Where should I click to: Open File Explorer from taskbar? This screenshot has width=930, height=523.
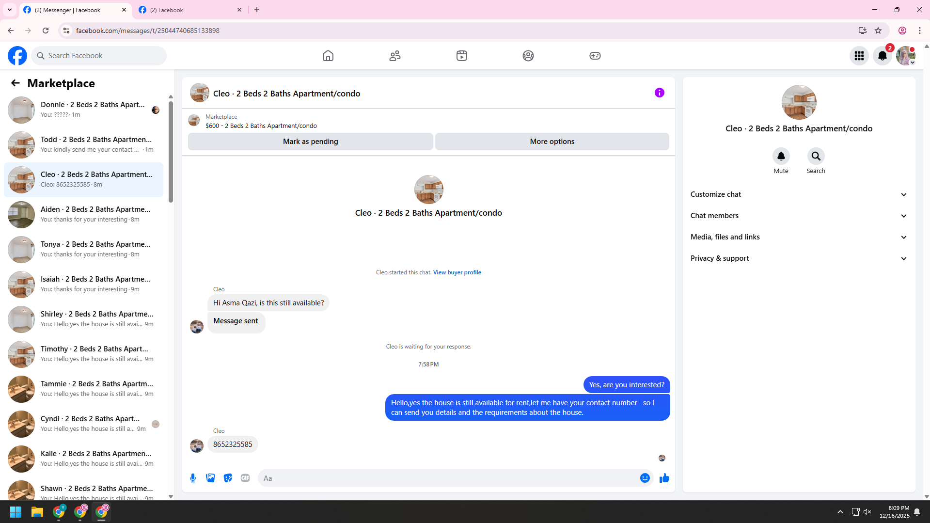(37, 512)
